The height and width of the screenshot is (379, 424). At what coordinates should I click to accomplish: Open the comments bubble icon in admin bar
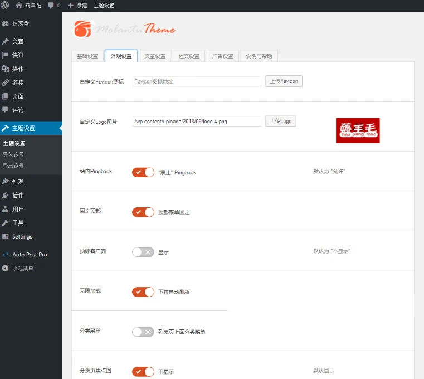[x=52, y=5]
